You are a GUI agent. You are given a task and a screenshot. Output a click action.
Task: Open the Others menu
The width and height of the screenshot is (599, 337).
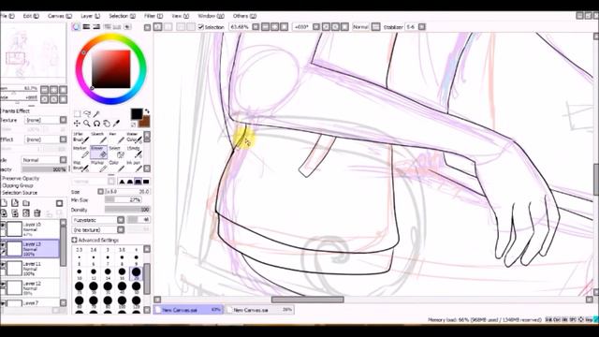244,16
